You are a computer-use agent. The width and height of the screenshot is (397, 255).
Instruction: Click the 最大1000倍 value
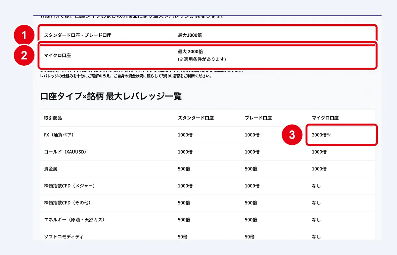(x=190, y=35)
